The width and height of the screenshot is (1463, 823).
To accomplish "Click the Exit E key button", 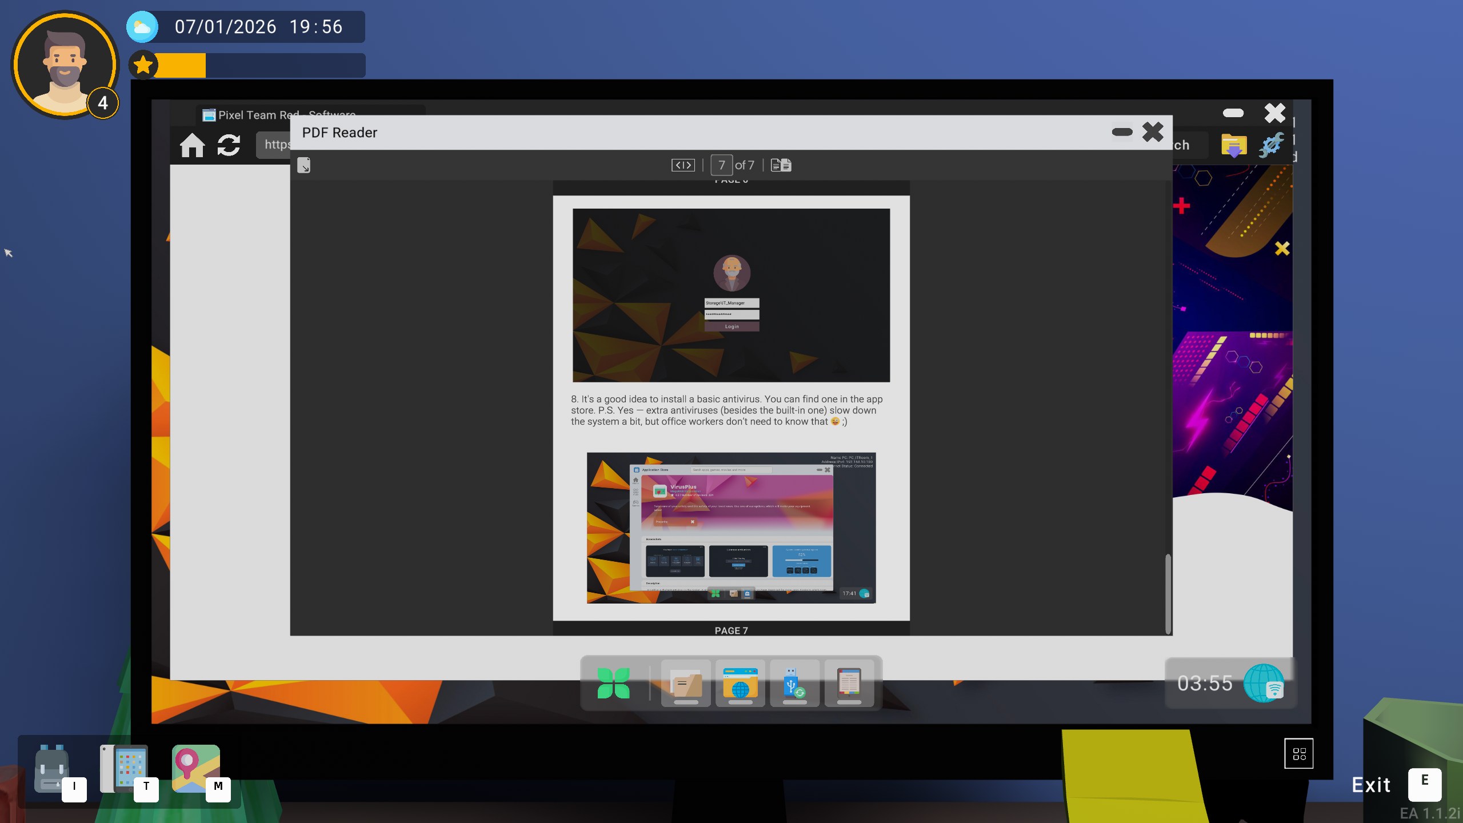I will (1424, 784).
